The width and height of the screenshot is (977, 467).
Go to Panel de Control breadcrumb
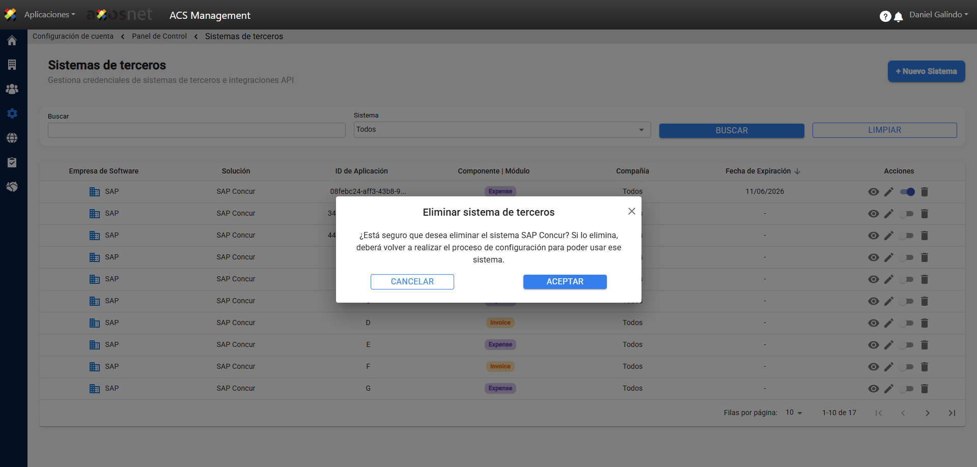[159, 36]
